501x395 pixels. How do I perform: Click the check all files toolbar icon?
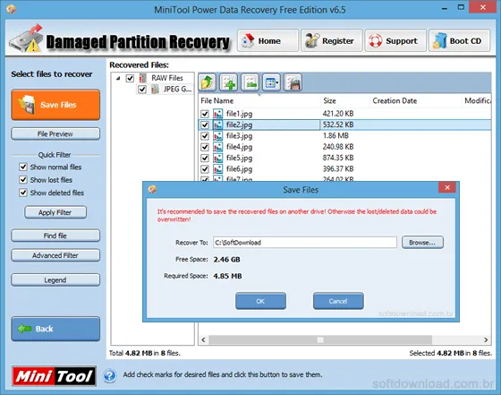[228, 82]
